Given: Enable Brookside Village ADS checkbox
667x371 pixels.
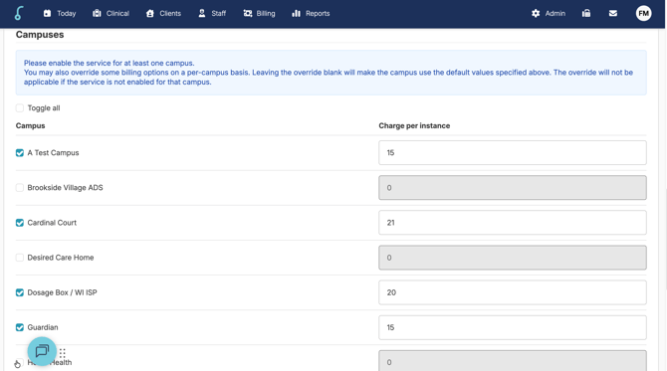Looking at the screenshot, I should click(x=20, y=187).
